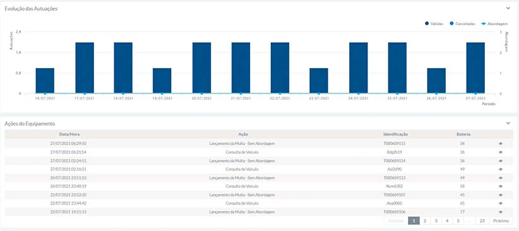Go to page 2 of actions
Viewport: 519px width, 231px height.
click(x=425, y=221)
